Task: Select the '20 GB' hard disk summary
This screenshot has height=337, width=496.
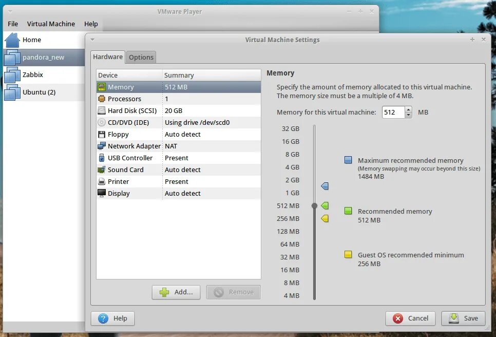Action: (174, 111)
